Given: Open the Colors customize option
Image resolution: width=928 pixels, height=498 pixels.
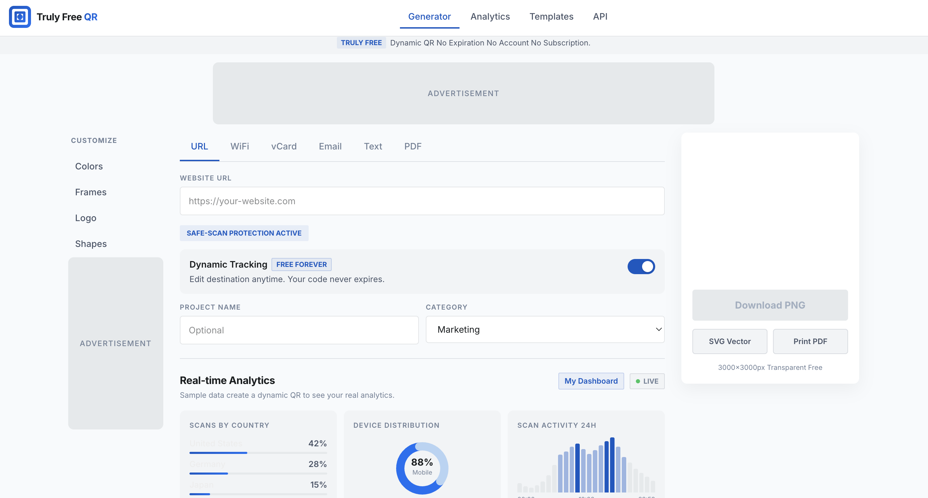Looking at the screenshot, I should coord(89,166).
